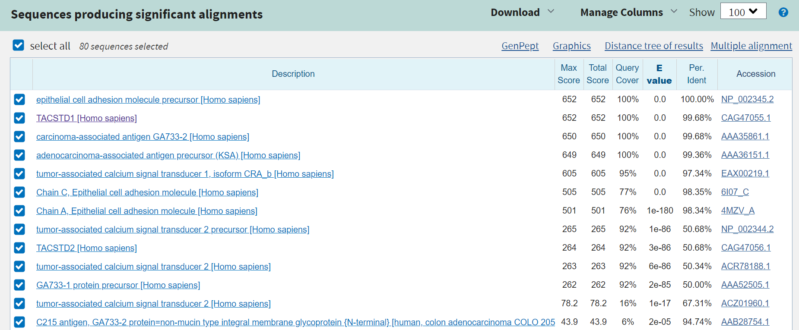Open accession NP_002345.2
799x330 pixels.
[x=747, y=99]
